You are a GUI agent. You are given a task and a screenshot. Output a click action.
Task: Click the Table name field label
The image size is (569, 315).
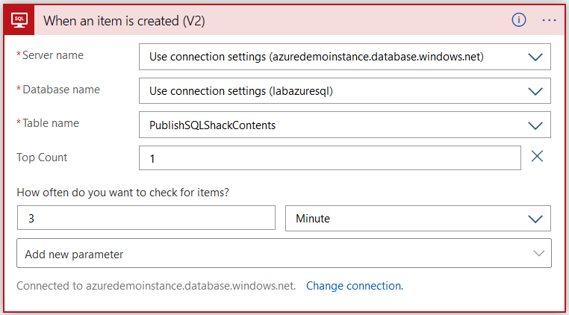[x=50, y=123]
